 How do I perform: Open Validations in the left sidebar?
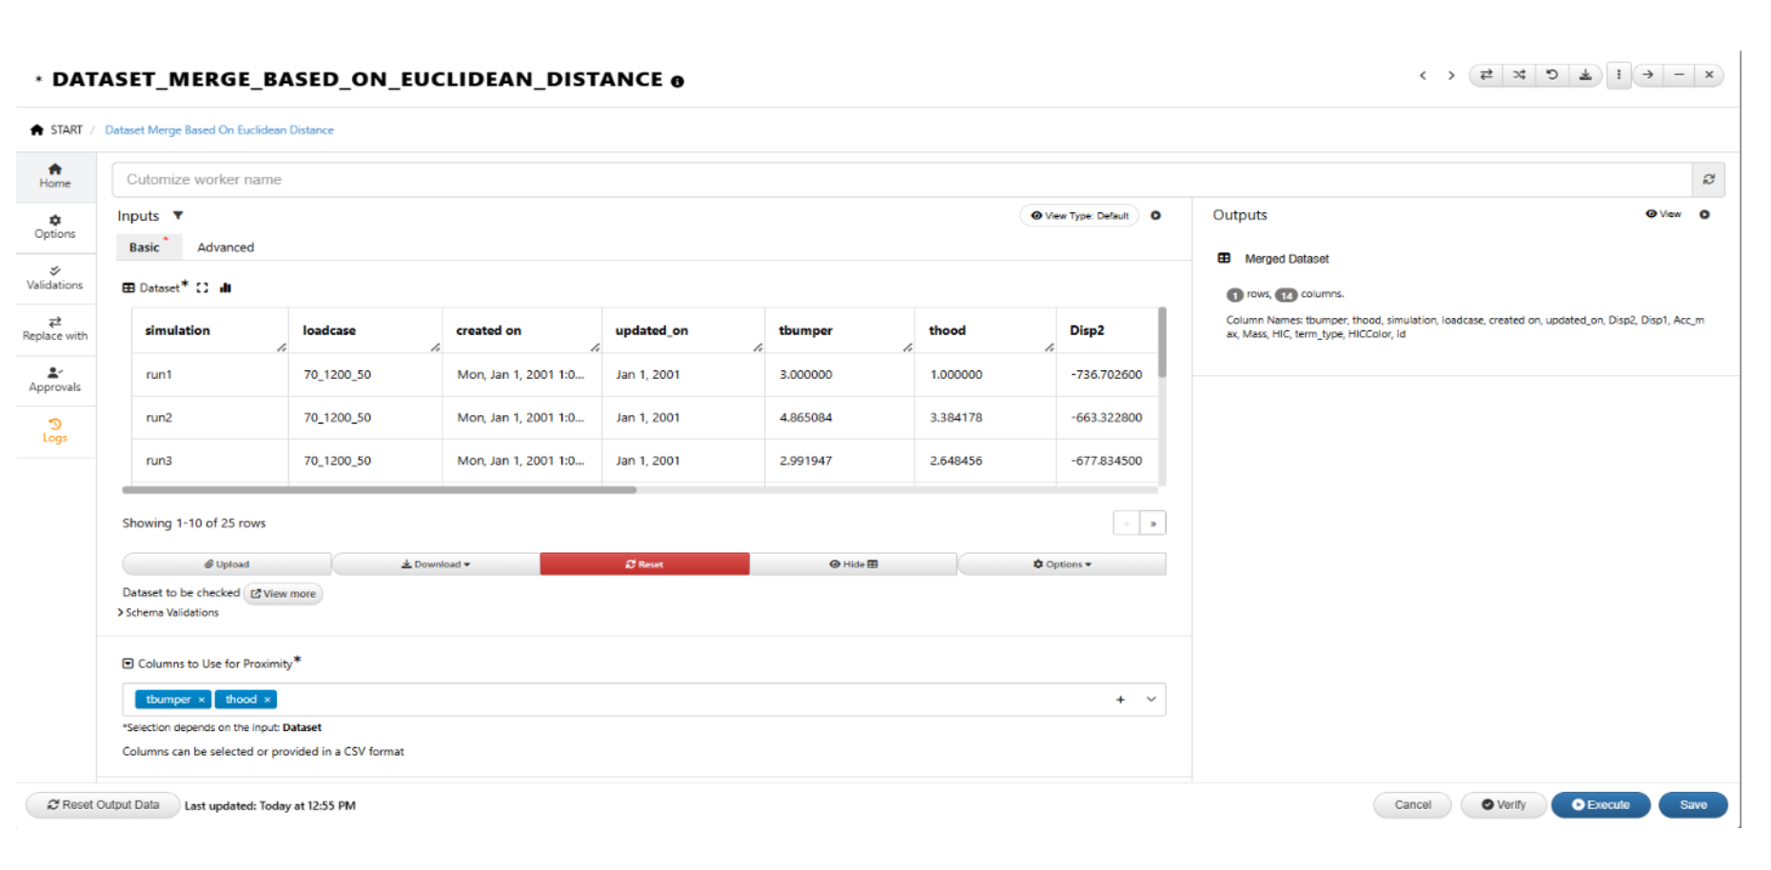[55, 278]
